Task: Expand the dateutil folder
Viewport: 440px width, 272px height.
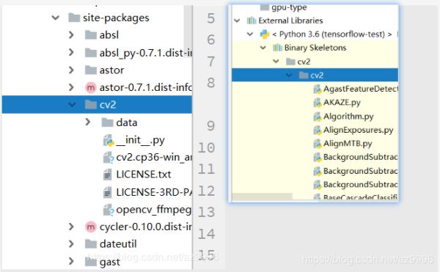Action: coord(71,244)
